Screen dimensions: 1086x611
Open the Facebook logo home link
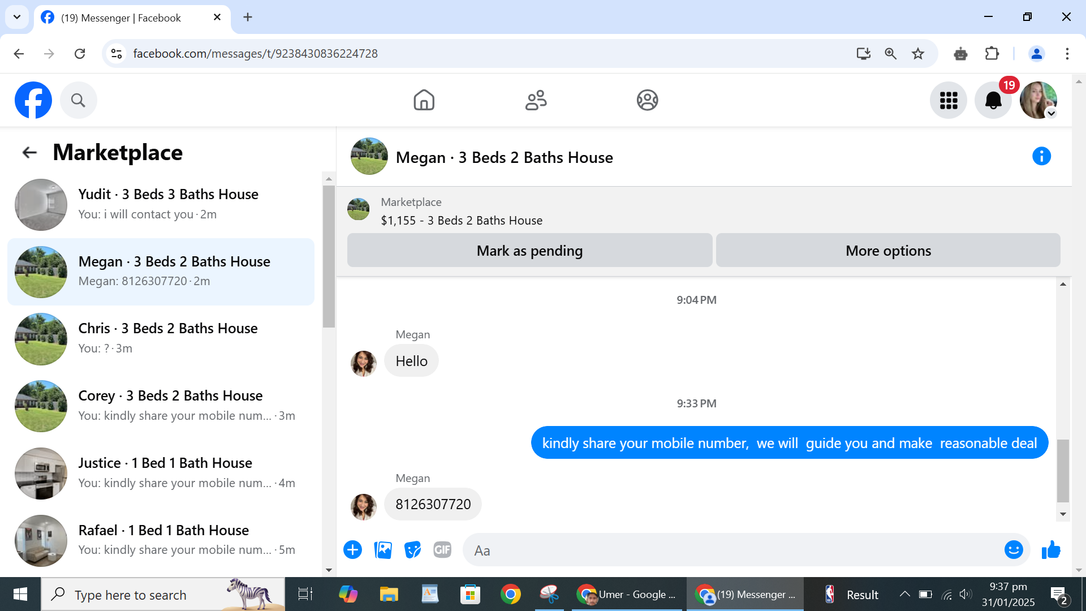pyautogui.click(x=33, y=100)
